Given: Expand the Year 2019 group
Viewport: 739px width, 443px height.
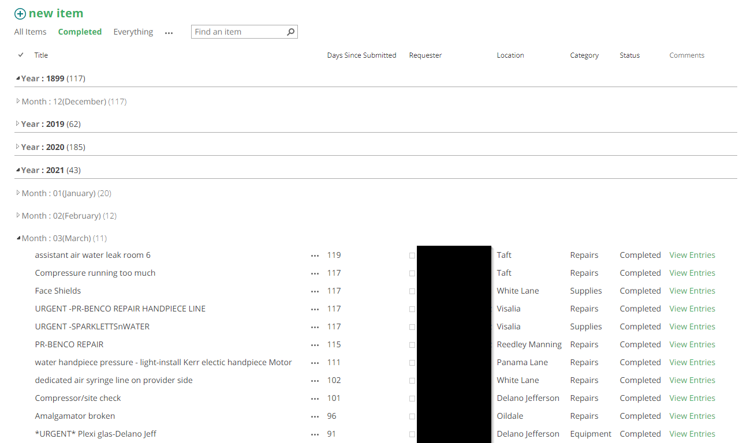Looking at the screenshot, I should click(x=18, y=123).
